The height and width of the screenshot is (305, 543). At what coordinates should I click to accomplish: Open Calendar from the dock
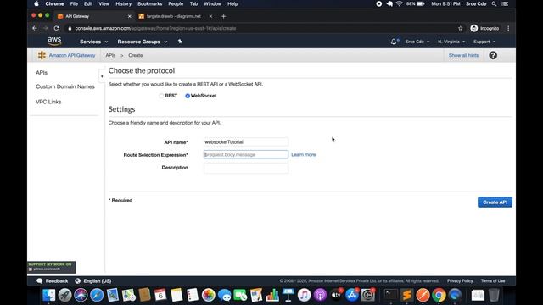[x=160, y=295]
